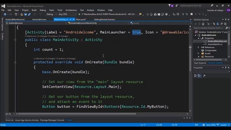
Task: Collapse the MainActivity class outline region
Action: [x=15, y=40]
